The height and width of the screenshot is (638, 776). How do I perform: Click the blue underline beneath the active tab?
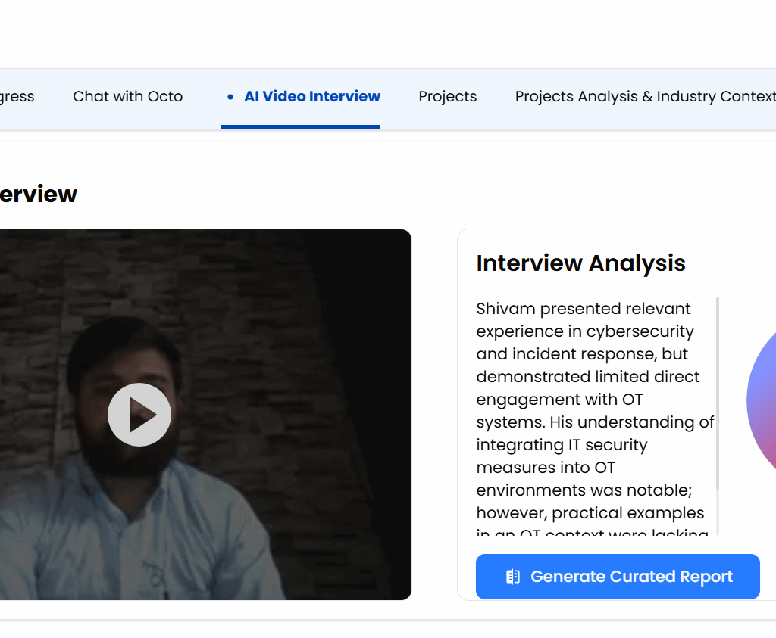point(300,126)
